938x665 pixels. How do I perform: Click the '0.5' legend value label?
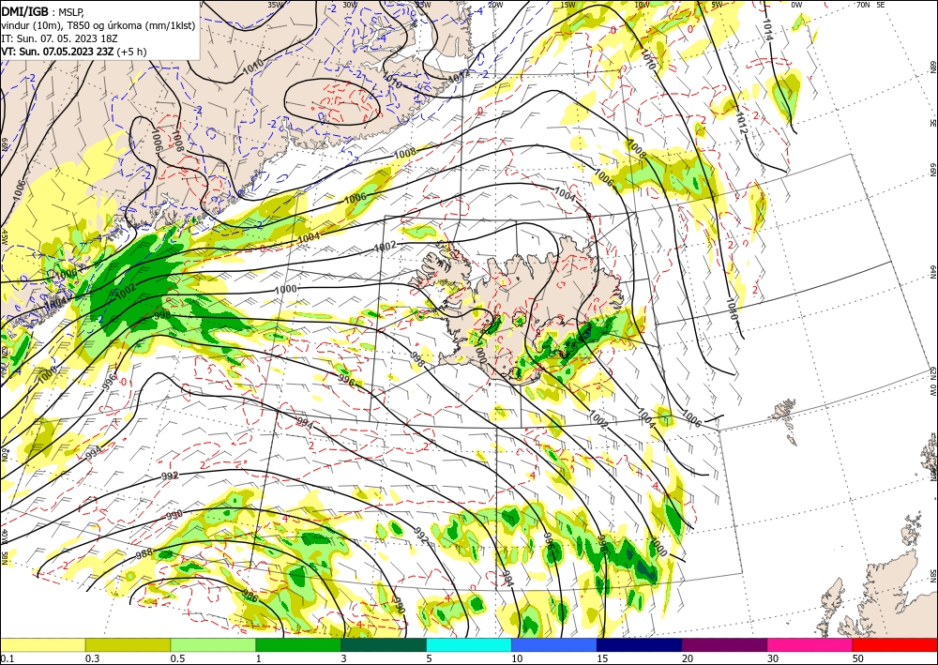point(177,658)
